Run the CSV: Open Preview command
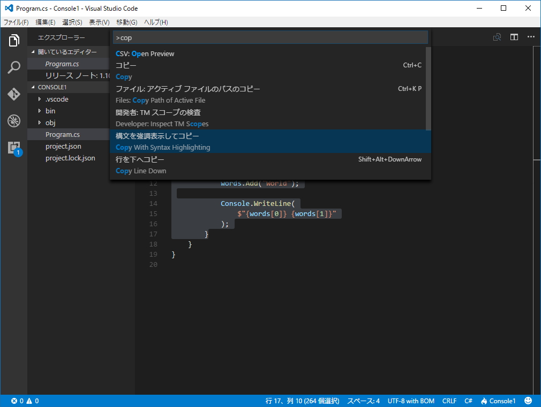 pyautogui.click(x=268, y=53)
